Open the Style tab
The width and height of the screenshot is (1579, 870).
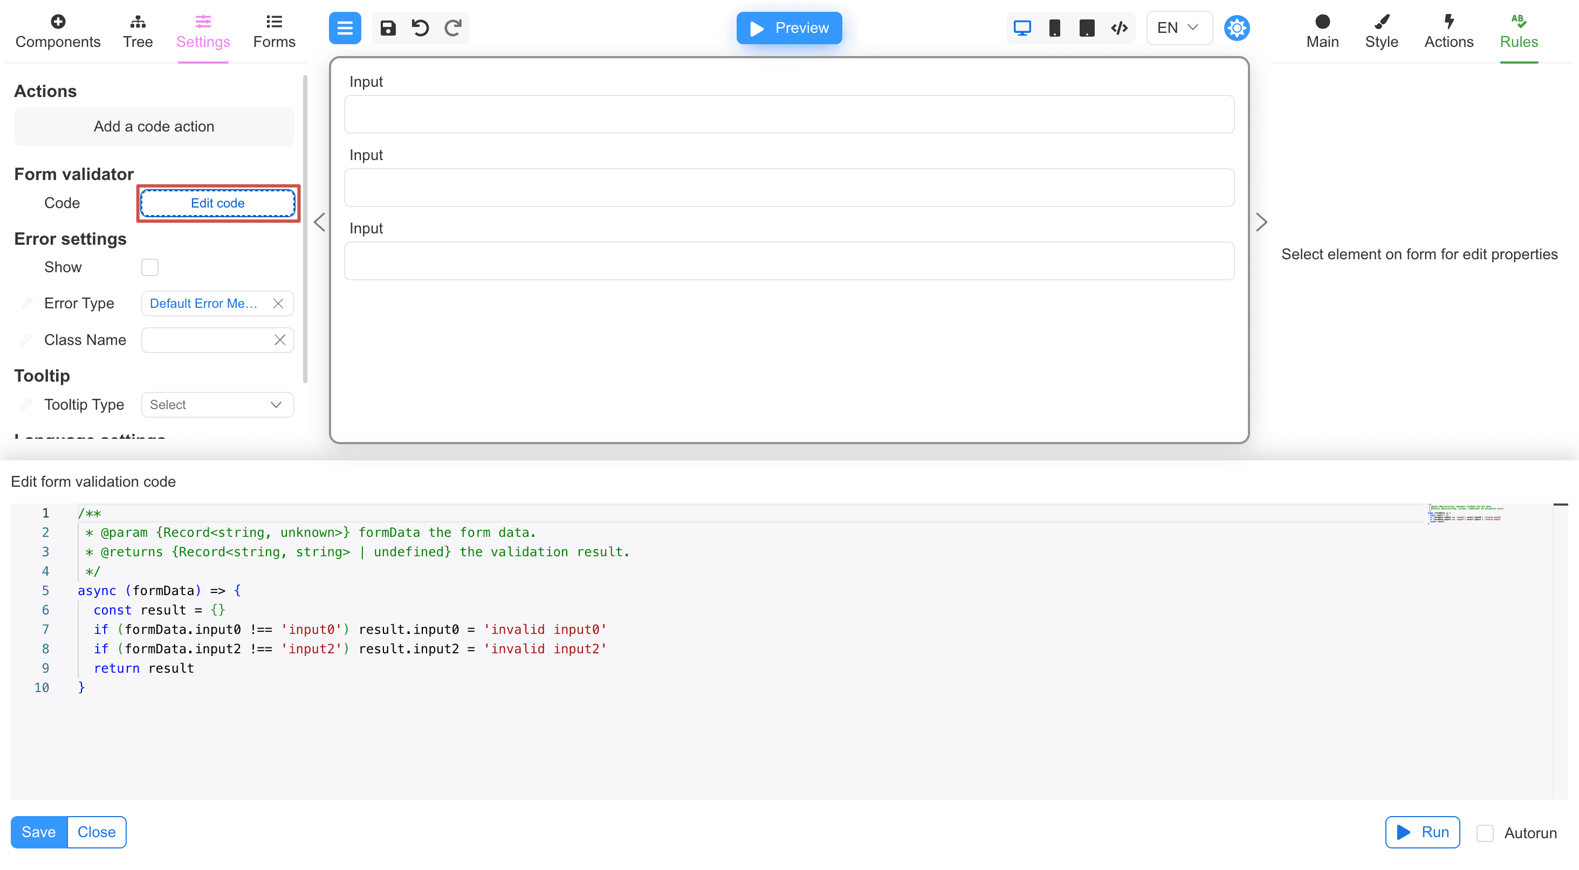(1381, 32)
